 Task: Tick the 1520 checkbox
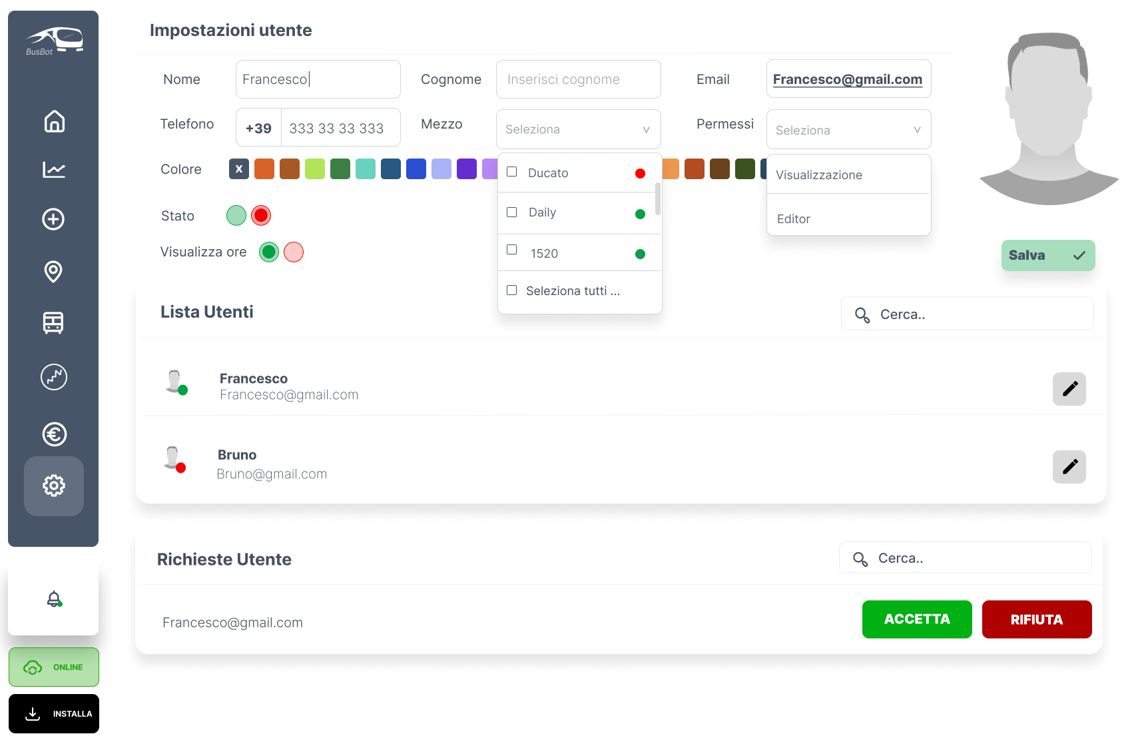click(512, 249)
